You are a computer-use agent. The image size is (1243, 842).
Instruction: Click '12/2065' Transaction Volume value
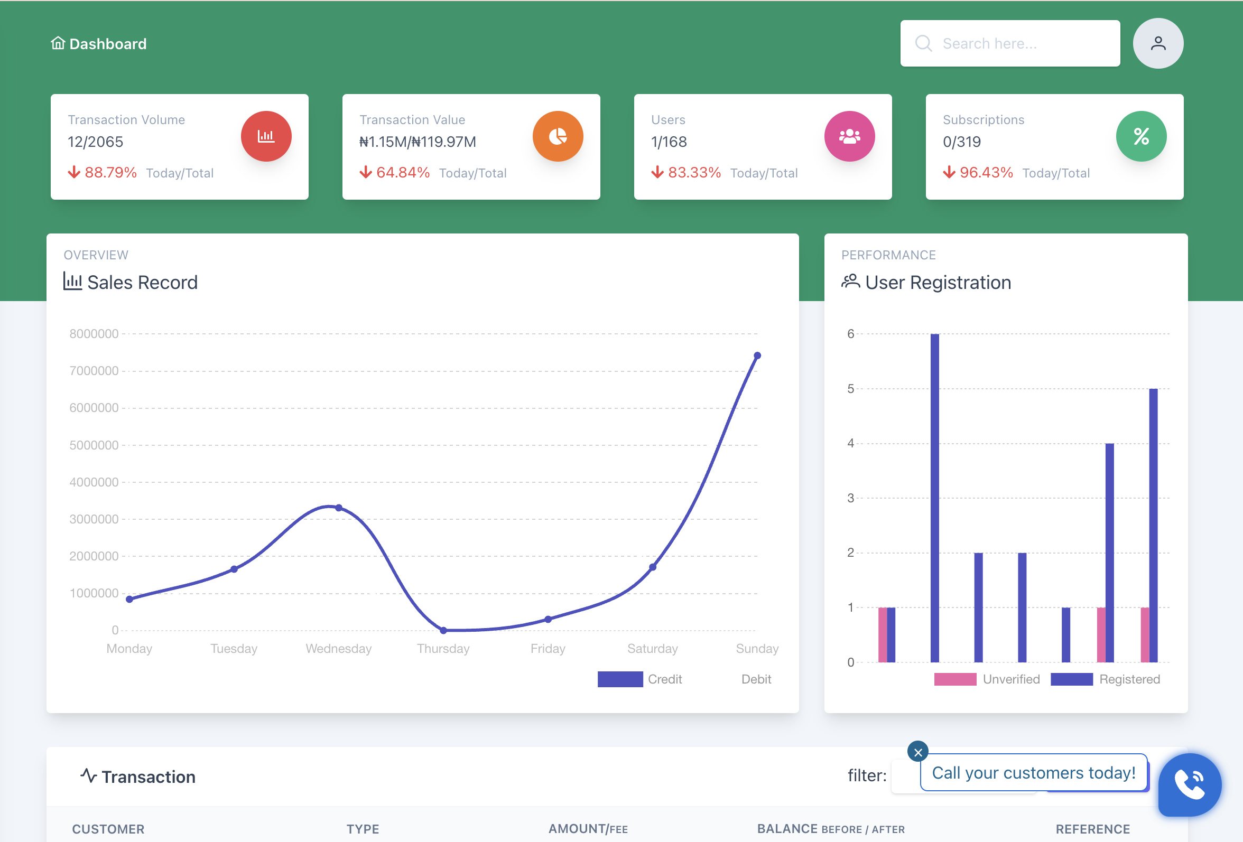[x=95, y=142]
